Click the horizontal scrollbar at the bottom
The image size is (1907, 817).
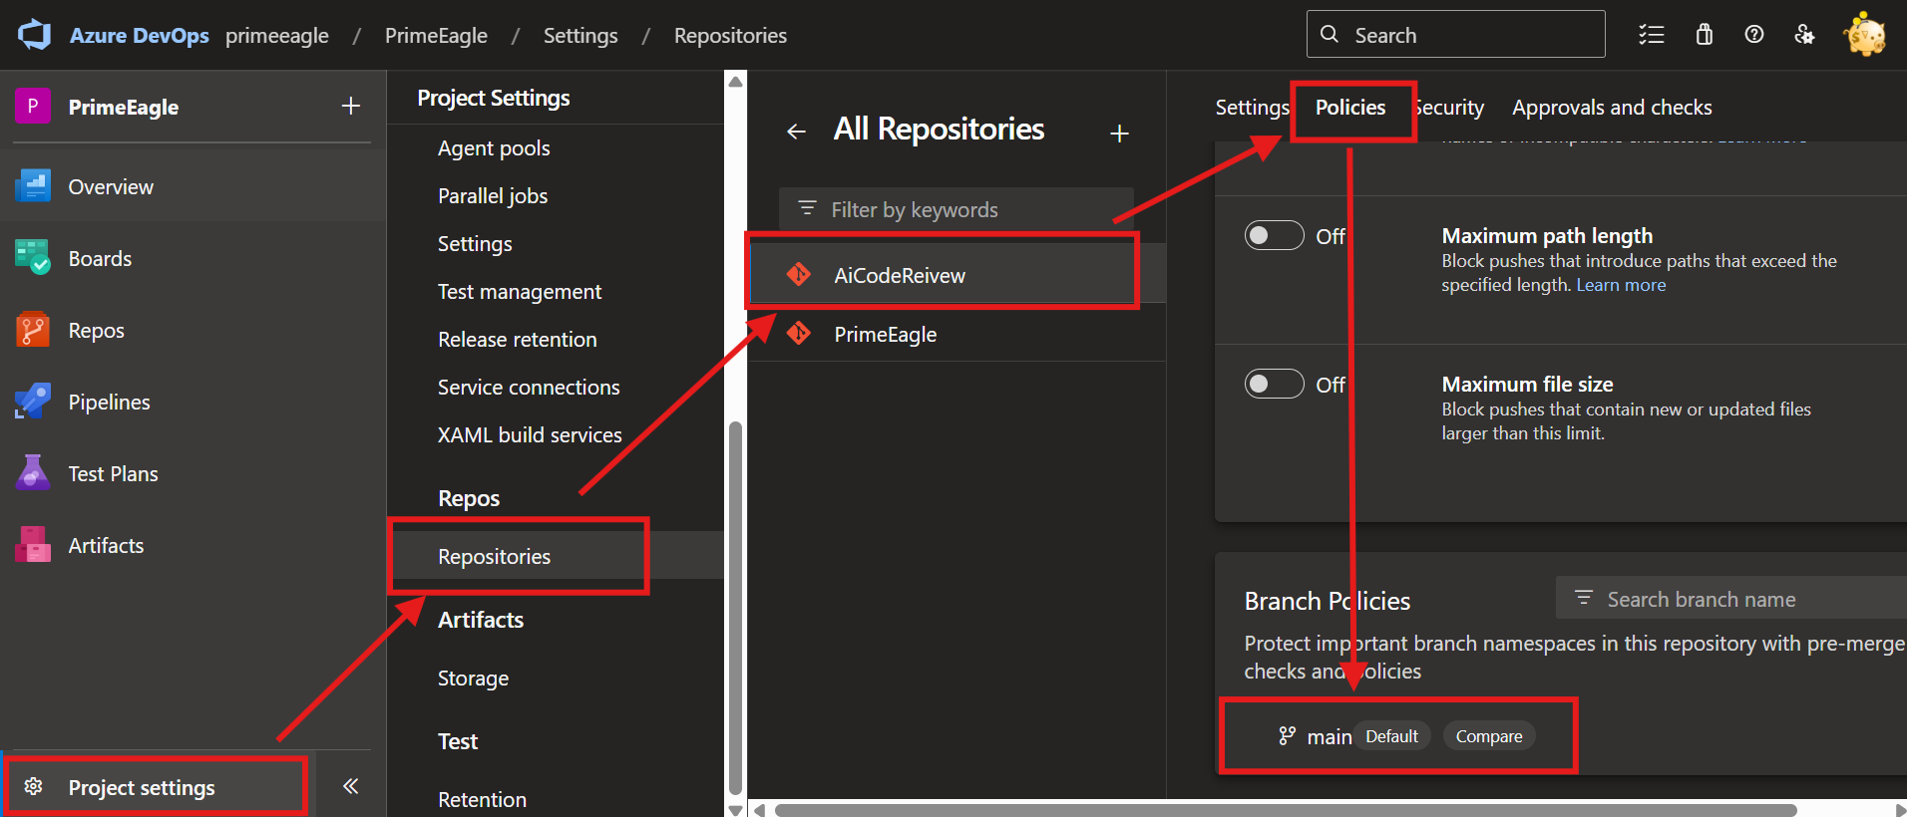[1286, 810]
